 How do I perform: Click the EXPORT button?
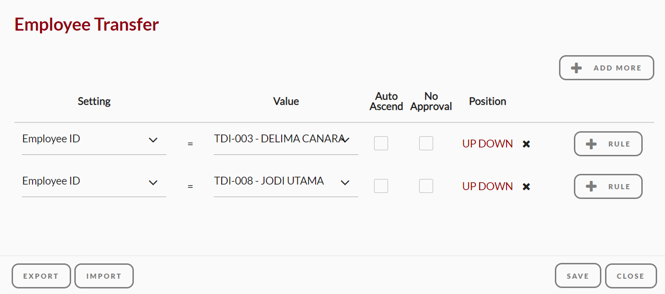tap(41, 276)
